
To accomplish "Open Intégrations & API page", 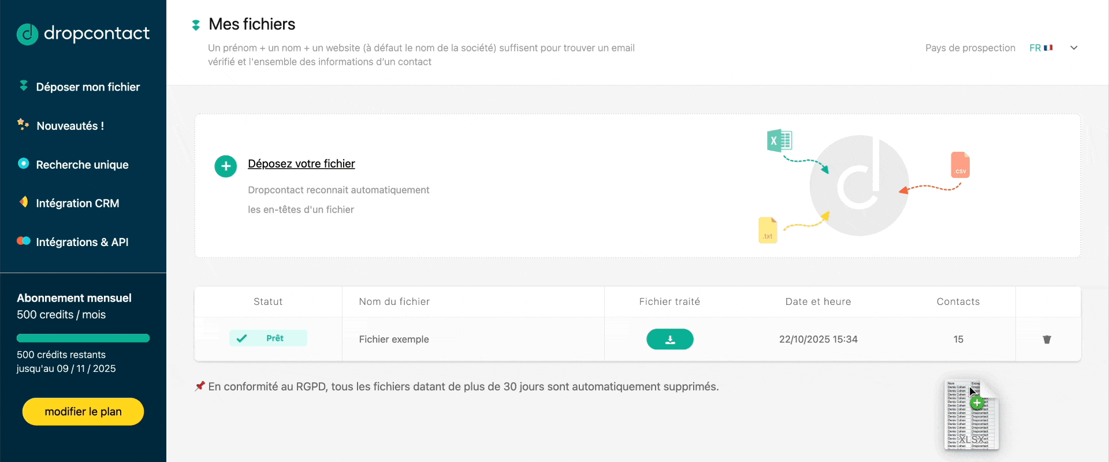I will point(83,242).
